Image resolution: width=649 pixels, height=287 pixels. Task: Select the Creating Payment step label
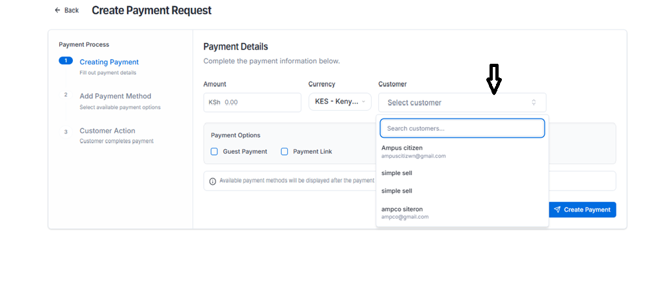(109, 62)
